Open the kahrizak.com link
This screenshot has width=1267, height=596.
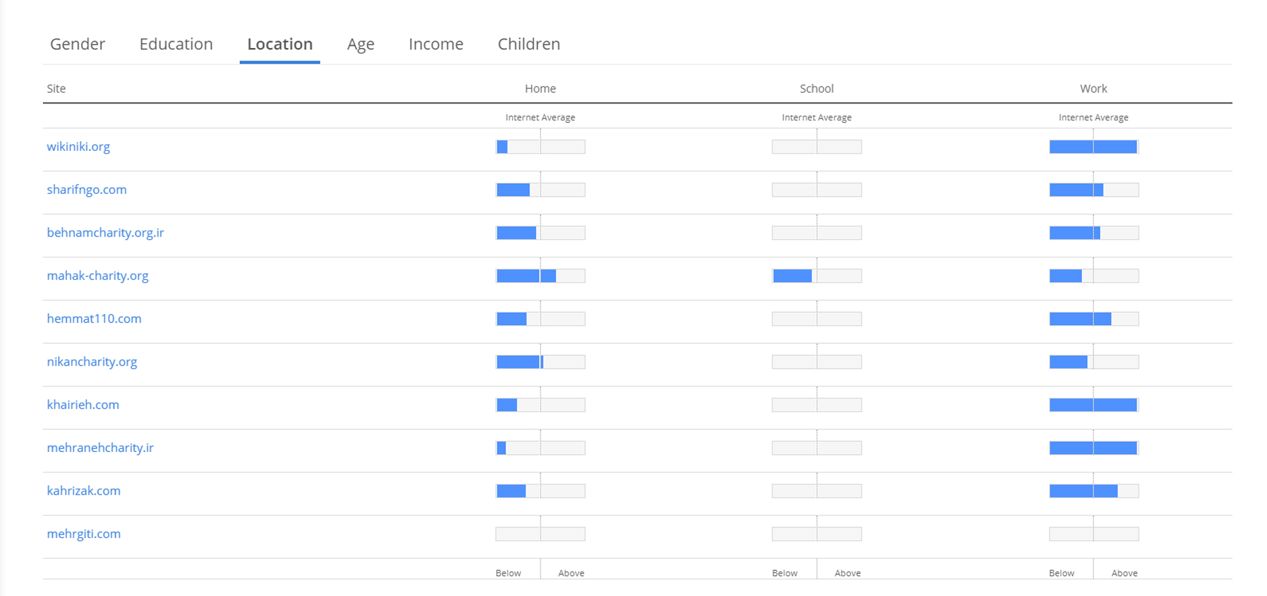coord(84,491)
